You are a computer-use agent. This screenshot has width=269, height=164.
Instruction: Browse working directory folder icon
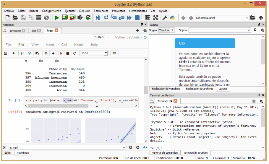click(x=253, y=18)
